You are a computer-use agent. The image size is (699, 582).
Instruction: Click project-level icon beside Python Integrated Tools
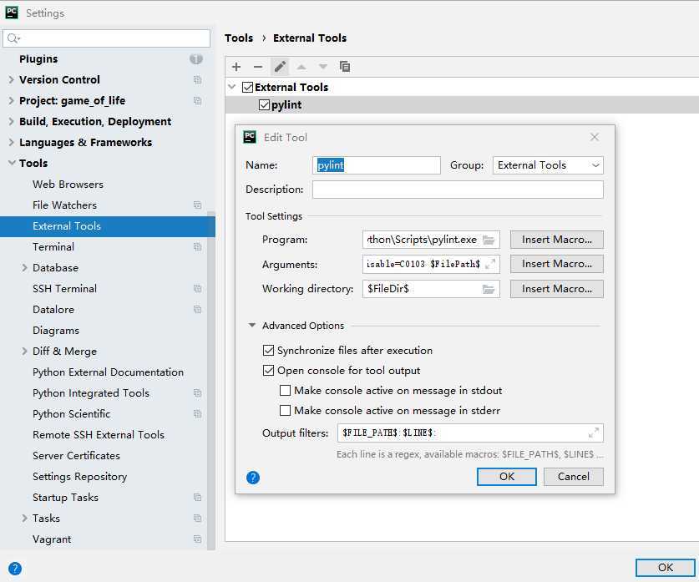click(197, 393)
